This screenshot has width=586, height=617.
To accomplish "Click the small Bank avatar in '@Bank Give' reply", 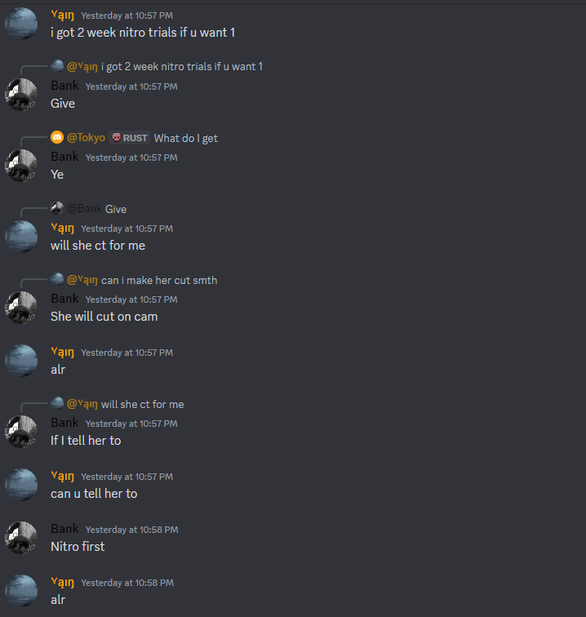I will click(57, 208).
